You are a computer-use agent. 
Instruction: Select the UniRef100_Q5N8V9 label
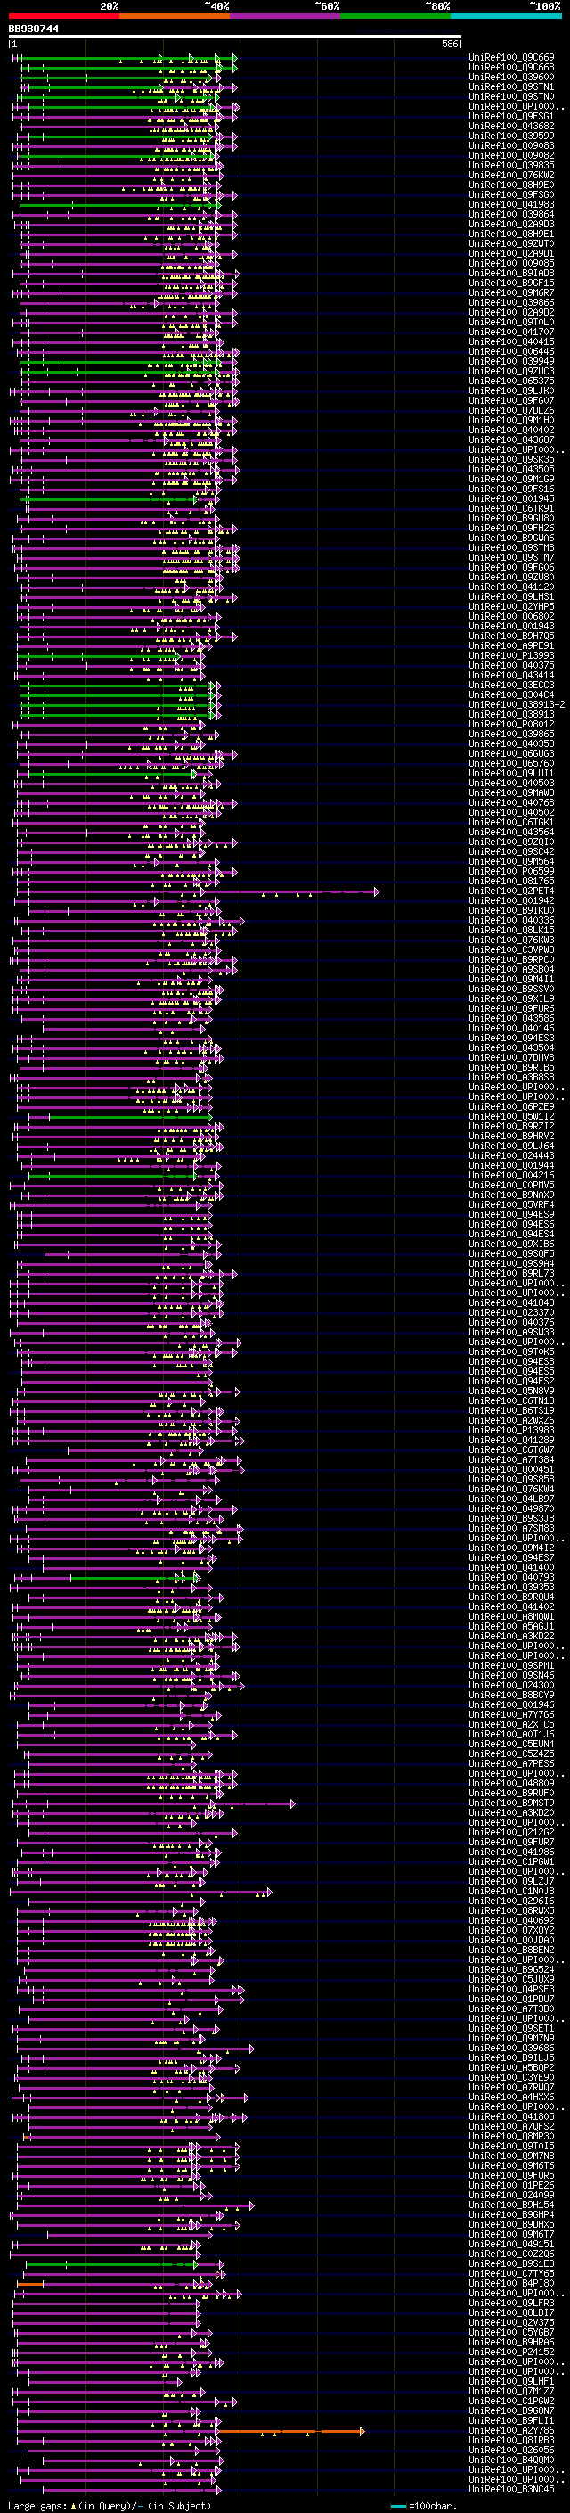[511, 1392]
